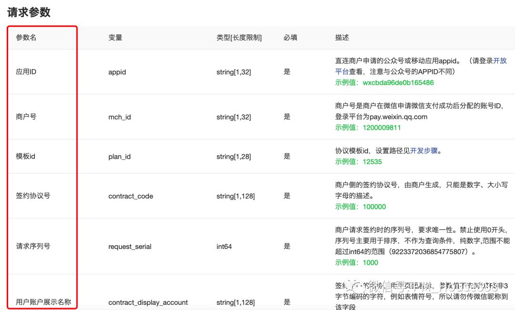Viewport: 515px width, 310px height.
Task: Click the appid variable cell
Action: (x=117, y=72)
